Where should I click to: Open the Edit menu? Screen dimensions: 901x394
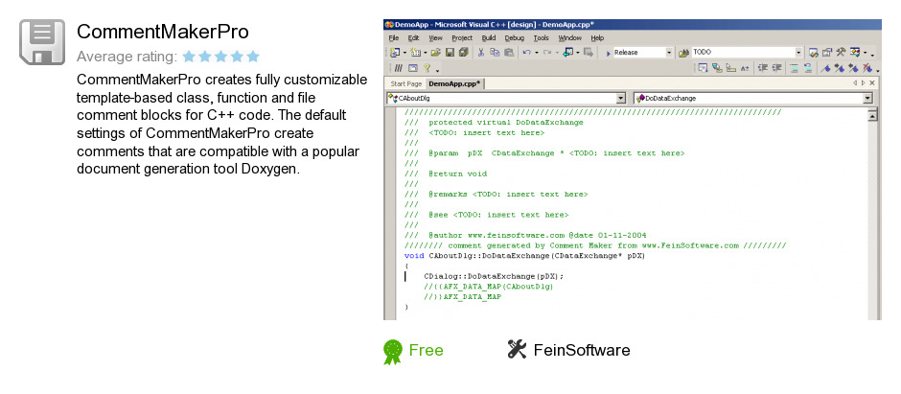click(413, 38)
